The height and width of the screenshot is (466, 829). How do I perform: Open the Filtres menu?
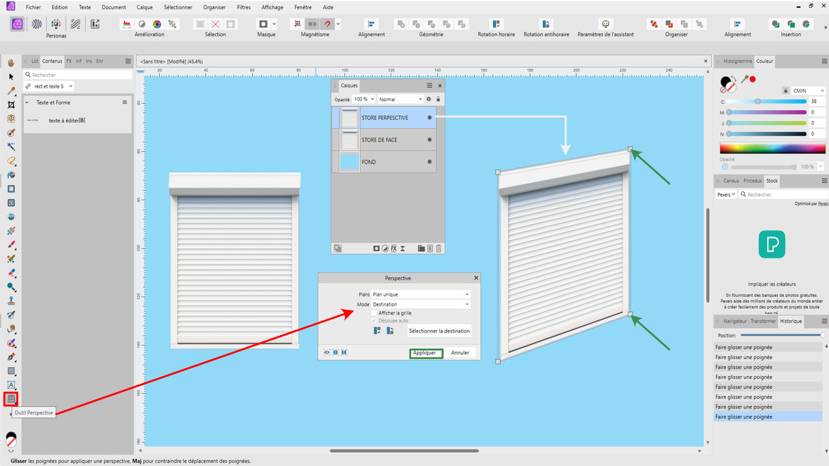243,7
